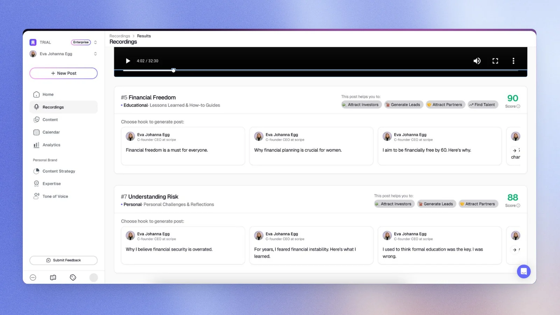Click the New Post button
This screenshot has width=560, height=315.
pyautogui.click(x=63, y=73)
